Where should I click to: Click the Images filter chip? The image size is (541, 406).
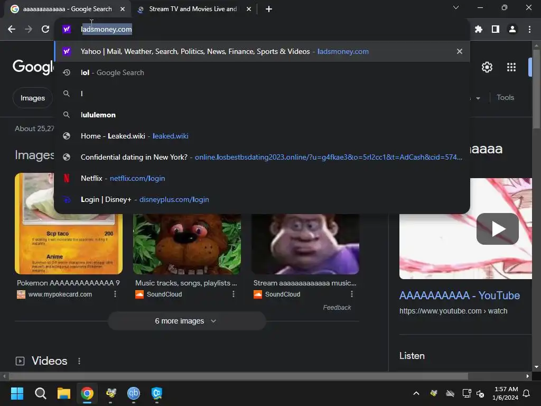pos(32,98)
